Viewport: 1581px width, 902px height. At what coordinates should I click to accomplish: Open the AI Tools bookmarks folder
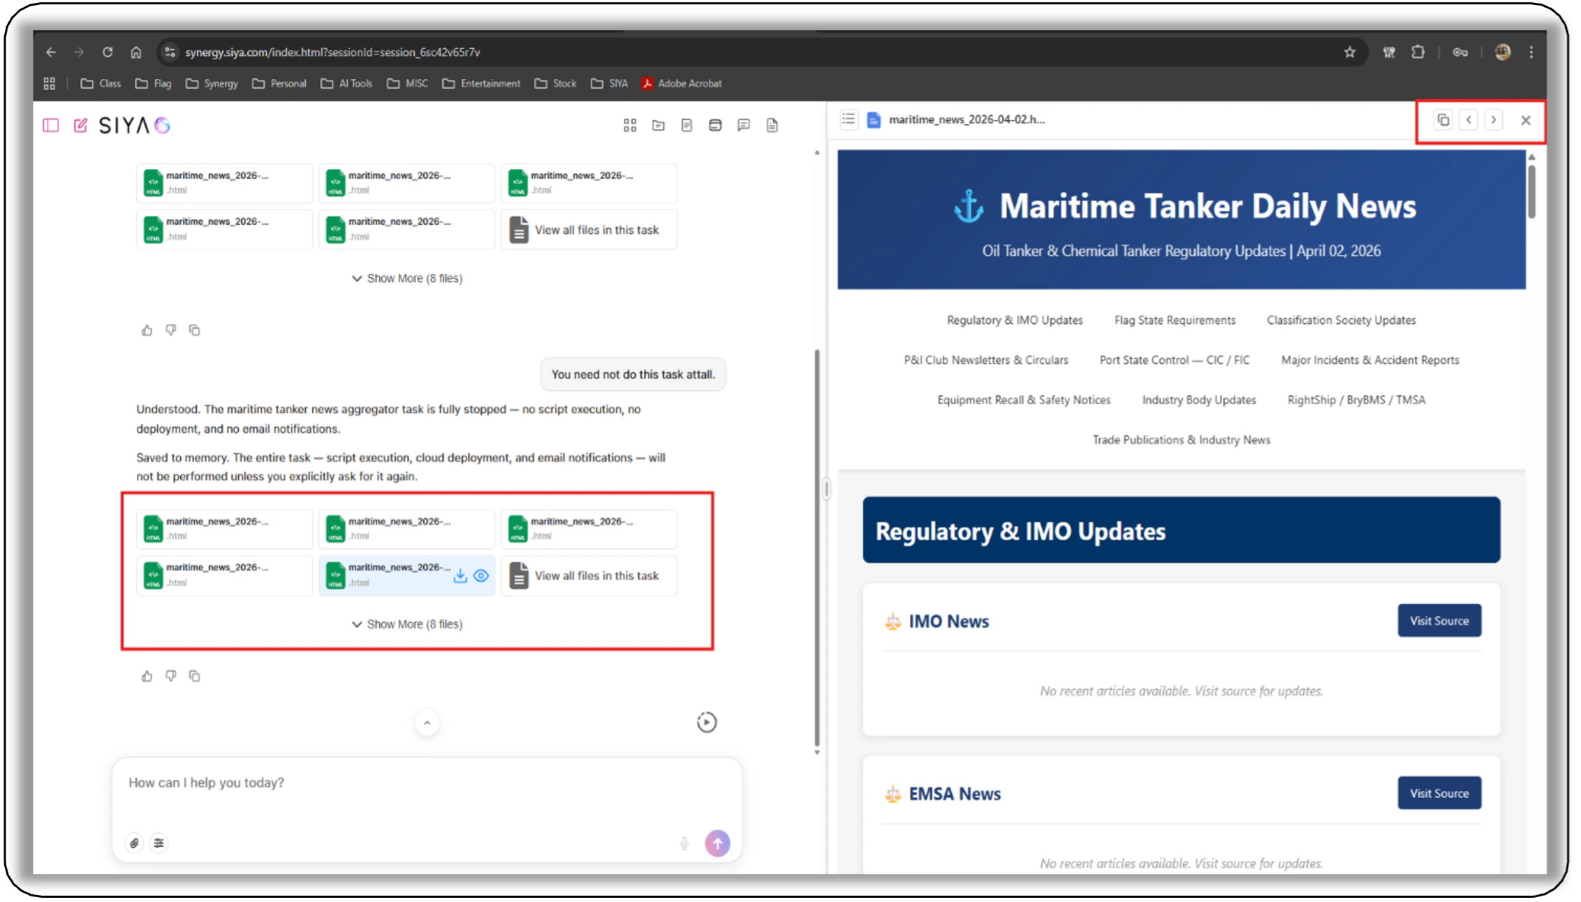coord(346,84)
